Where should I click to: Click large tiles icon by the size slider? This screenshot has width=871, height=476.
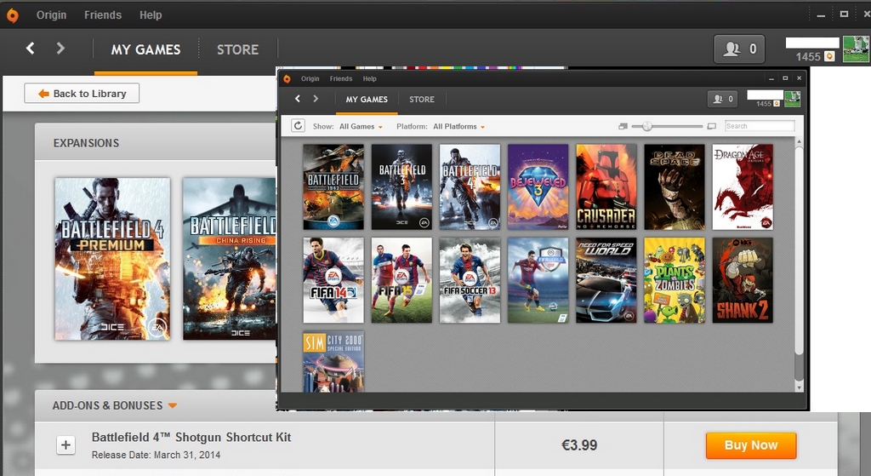[x=712, y=126]
